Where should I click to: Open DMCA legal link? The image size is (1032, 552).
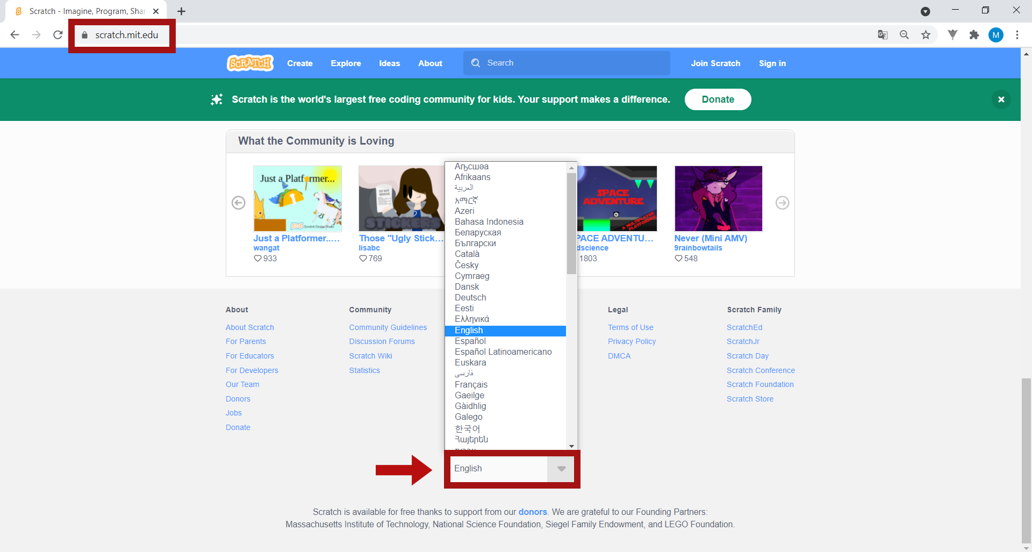click(x=619, y=356)
